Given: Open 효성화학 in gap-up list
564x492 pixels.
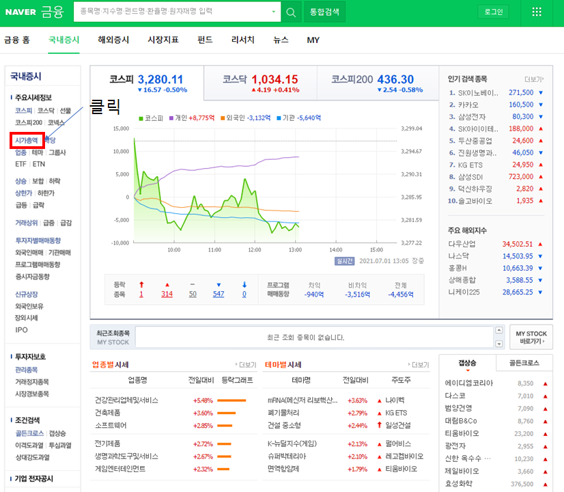Looking at the screenshot, I should (x=459, y=484).
